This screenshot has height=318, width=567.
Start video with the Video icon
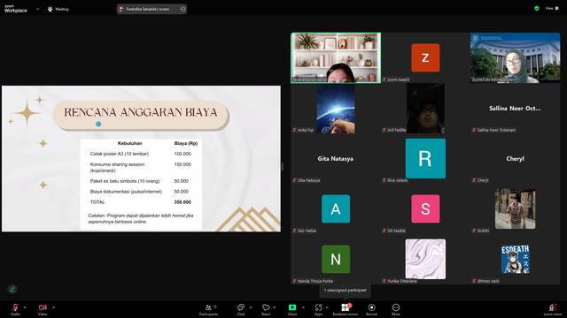pyautogui.click(x=43, y=307)
